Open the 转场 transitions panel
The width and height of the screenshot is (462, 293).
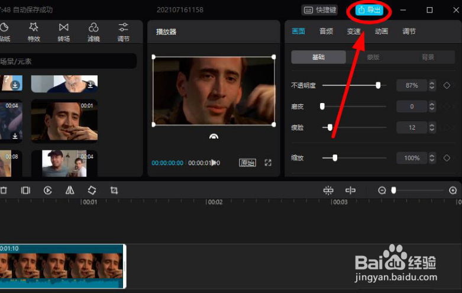pyautogui.click(x=64, y=32)
